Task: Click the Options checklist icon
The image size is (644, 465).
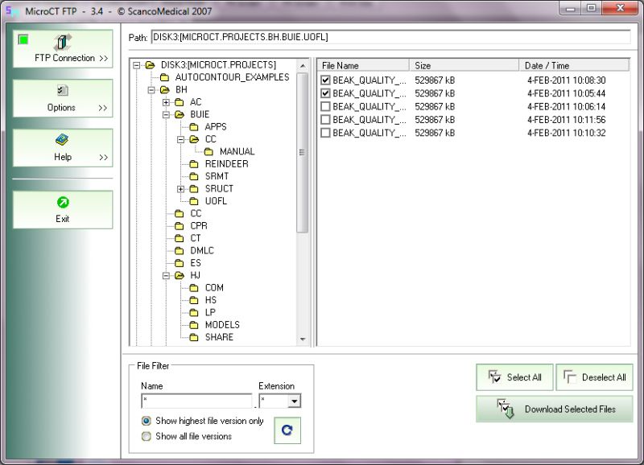Action: pos(63,90)
